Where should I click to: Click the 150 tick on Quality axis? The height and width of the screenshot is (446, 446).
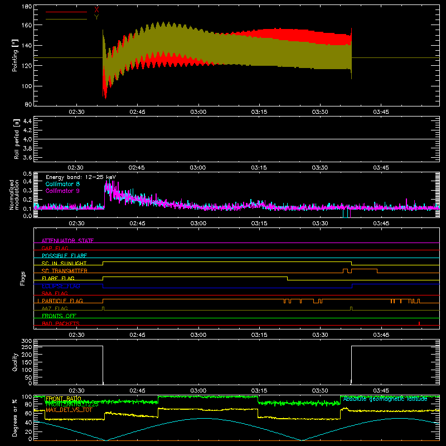(x=27, y=362)
